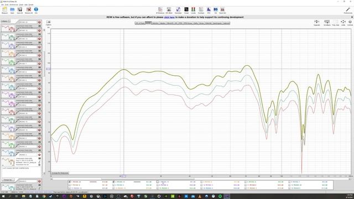Open the EQ window
The image size is (354, 199).
point(216,10)
